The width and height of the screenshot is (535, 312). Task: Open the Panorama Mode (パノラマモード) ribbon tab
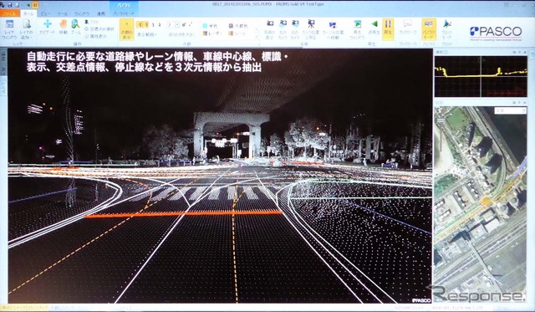pos(124,14)
